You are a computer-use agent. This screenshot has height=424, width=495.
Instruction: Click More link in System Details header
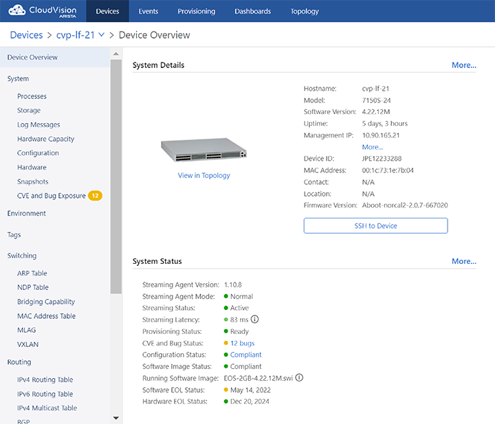[464, 65]
